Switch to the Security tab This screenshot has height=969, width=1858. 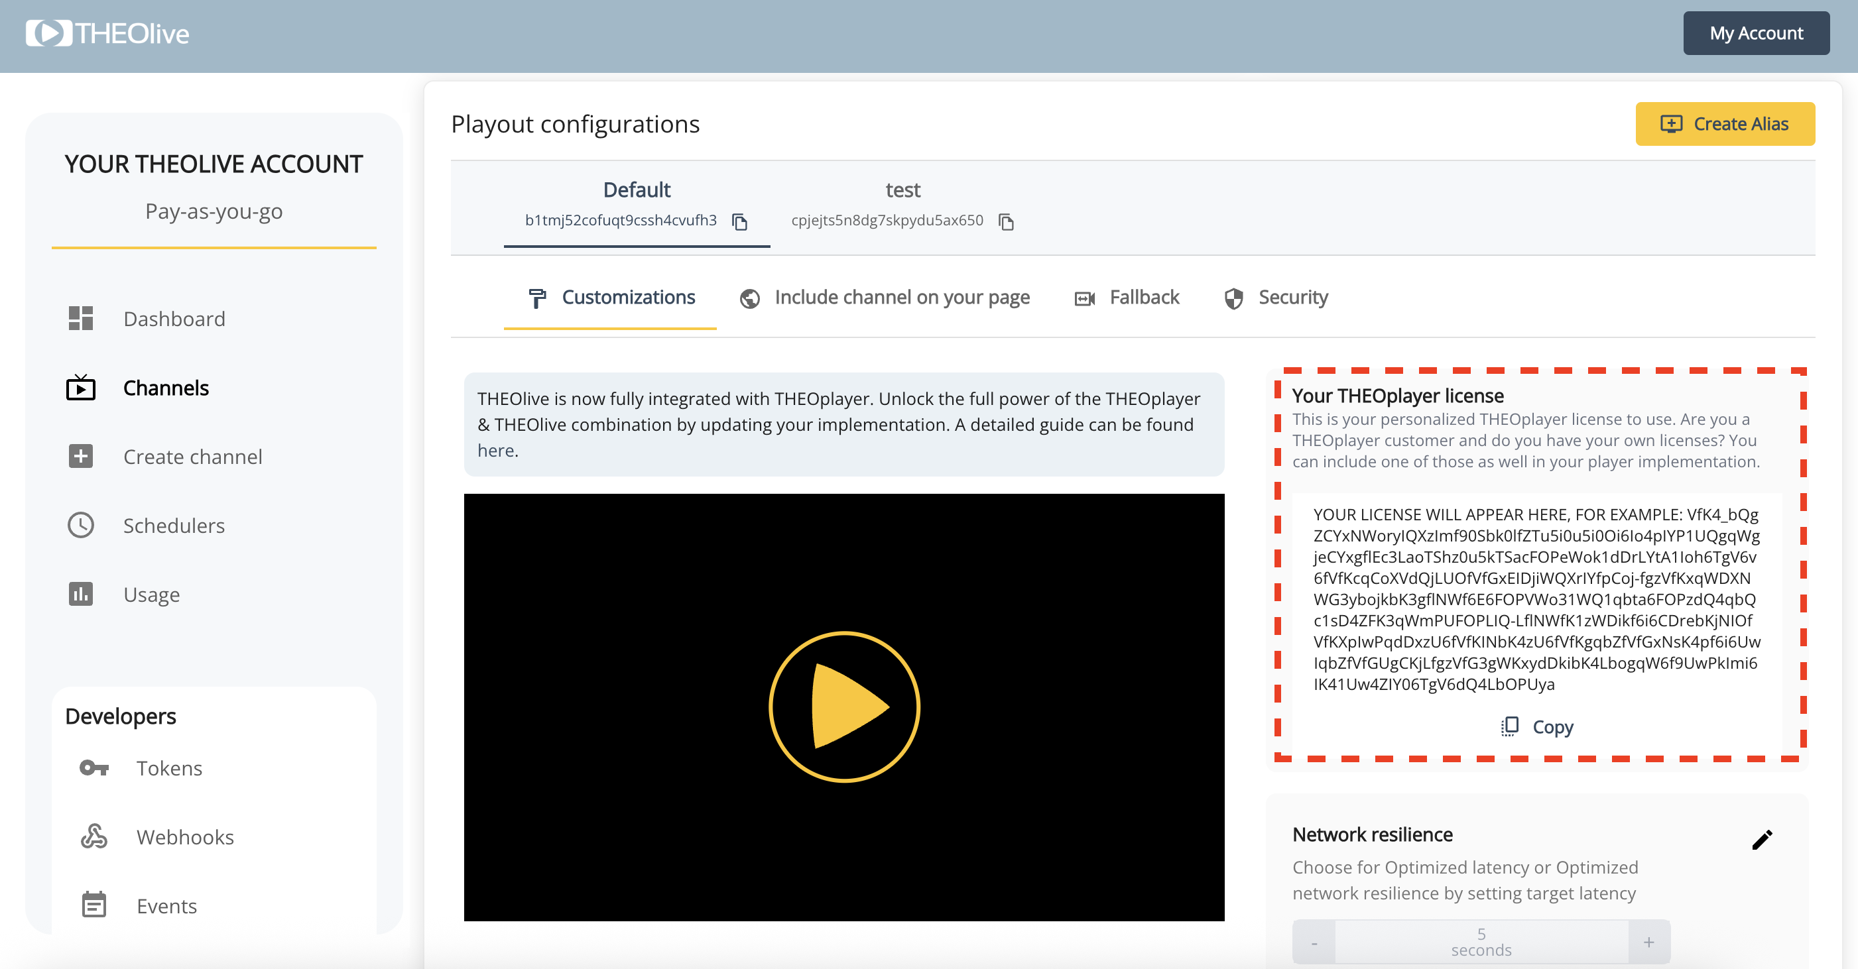(x=1275, y=297)
